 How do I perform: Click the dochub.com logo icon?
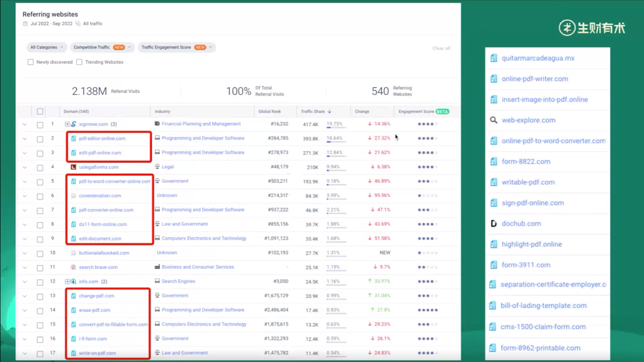coord(494,223)
